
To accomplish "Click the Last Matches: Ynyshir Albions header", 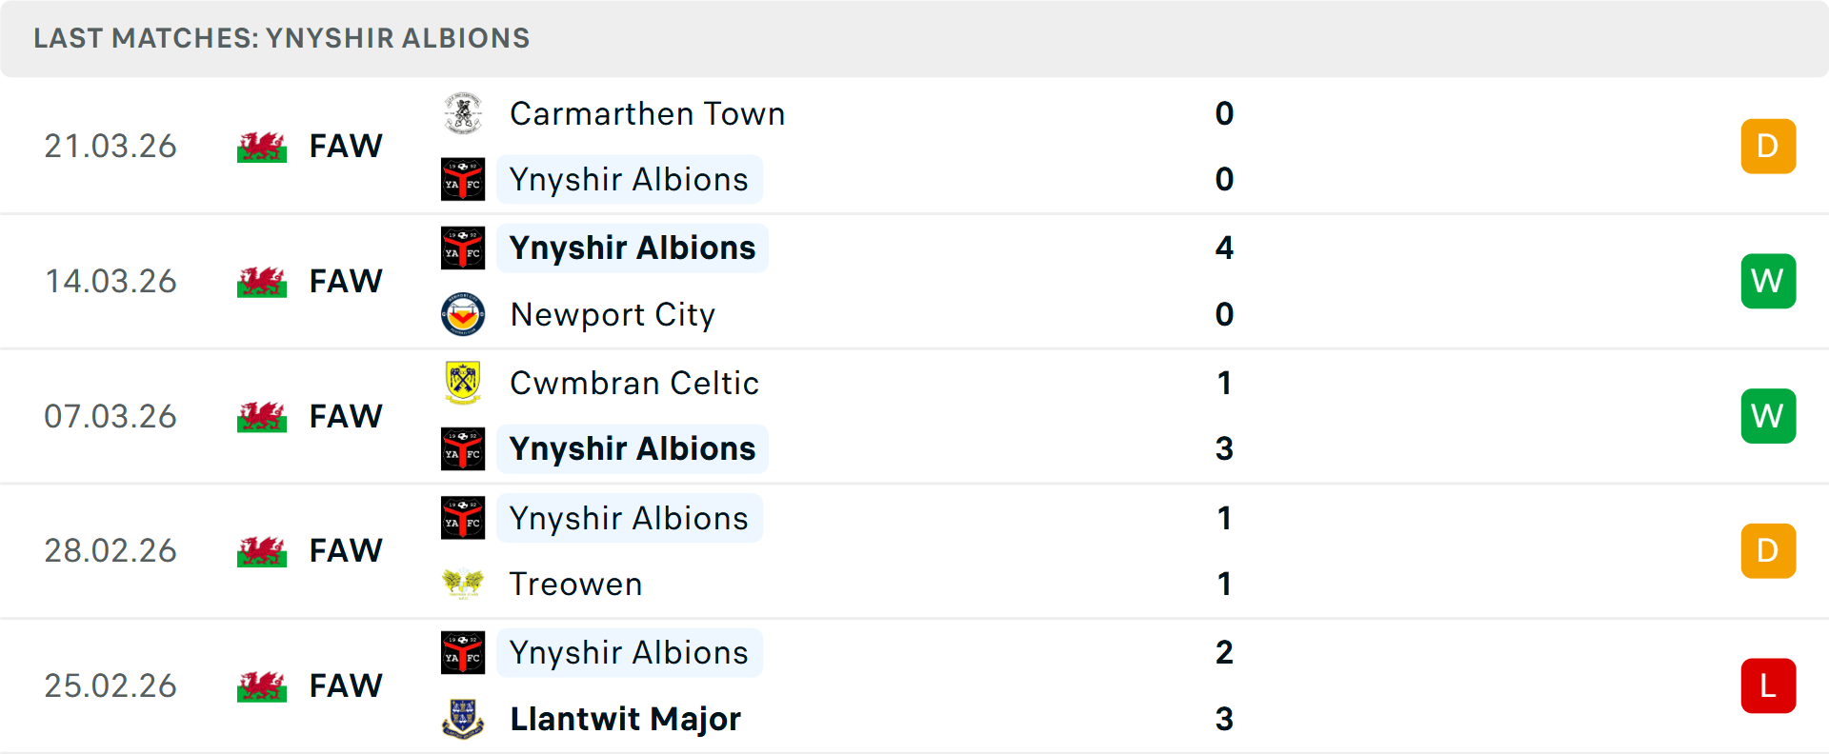I will [282, 38].
